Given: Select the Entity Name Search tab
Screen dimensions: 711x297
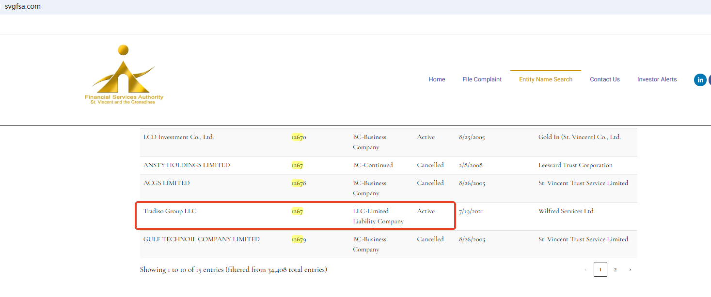Looking at the screenshot, I should 545,79.
